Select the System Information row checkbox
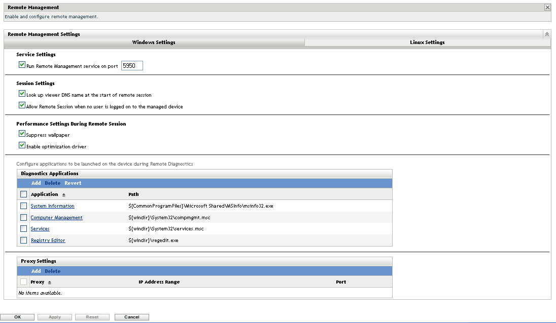The height and width of the screenshot is (323, 556). coord(23,206)
